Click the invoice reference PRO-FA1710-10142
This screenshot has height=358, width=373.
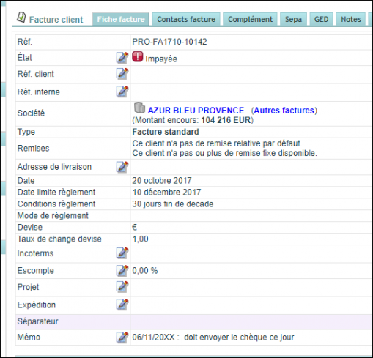tap(169, 42)
